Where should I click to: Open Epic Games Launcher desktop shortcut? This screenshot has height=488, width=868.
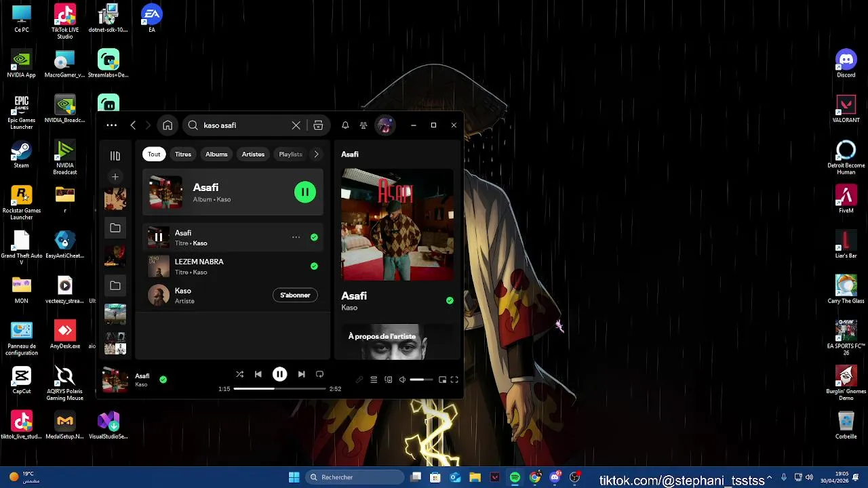coord(21,113)
